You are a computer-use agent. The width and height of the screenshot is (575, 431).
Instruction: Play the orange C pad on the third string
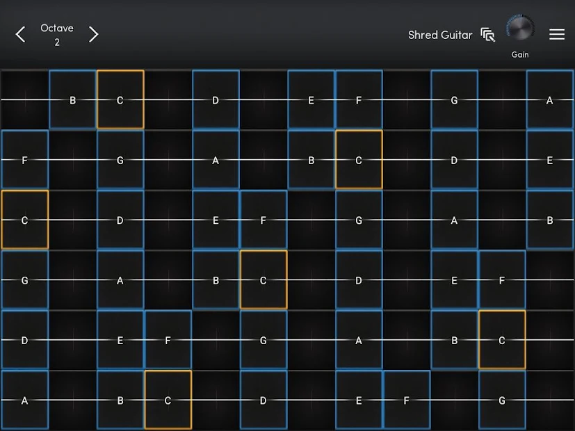click(24, 220)
